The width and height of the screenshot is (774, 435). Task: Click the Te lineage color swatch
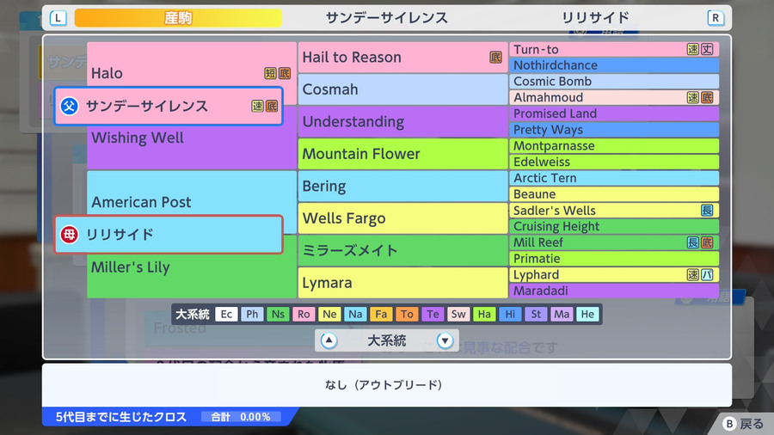[x=433, y=314]
